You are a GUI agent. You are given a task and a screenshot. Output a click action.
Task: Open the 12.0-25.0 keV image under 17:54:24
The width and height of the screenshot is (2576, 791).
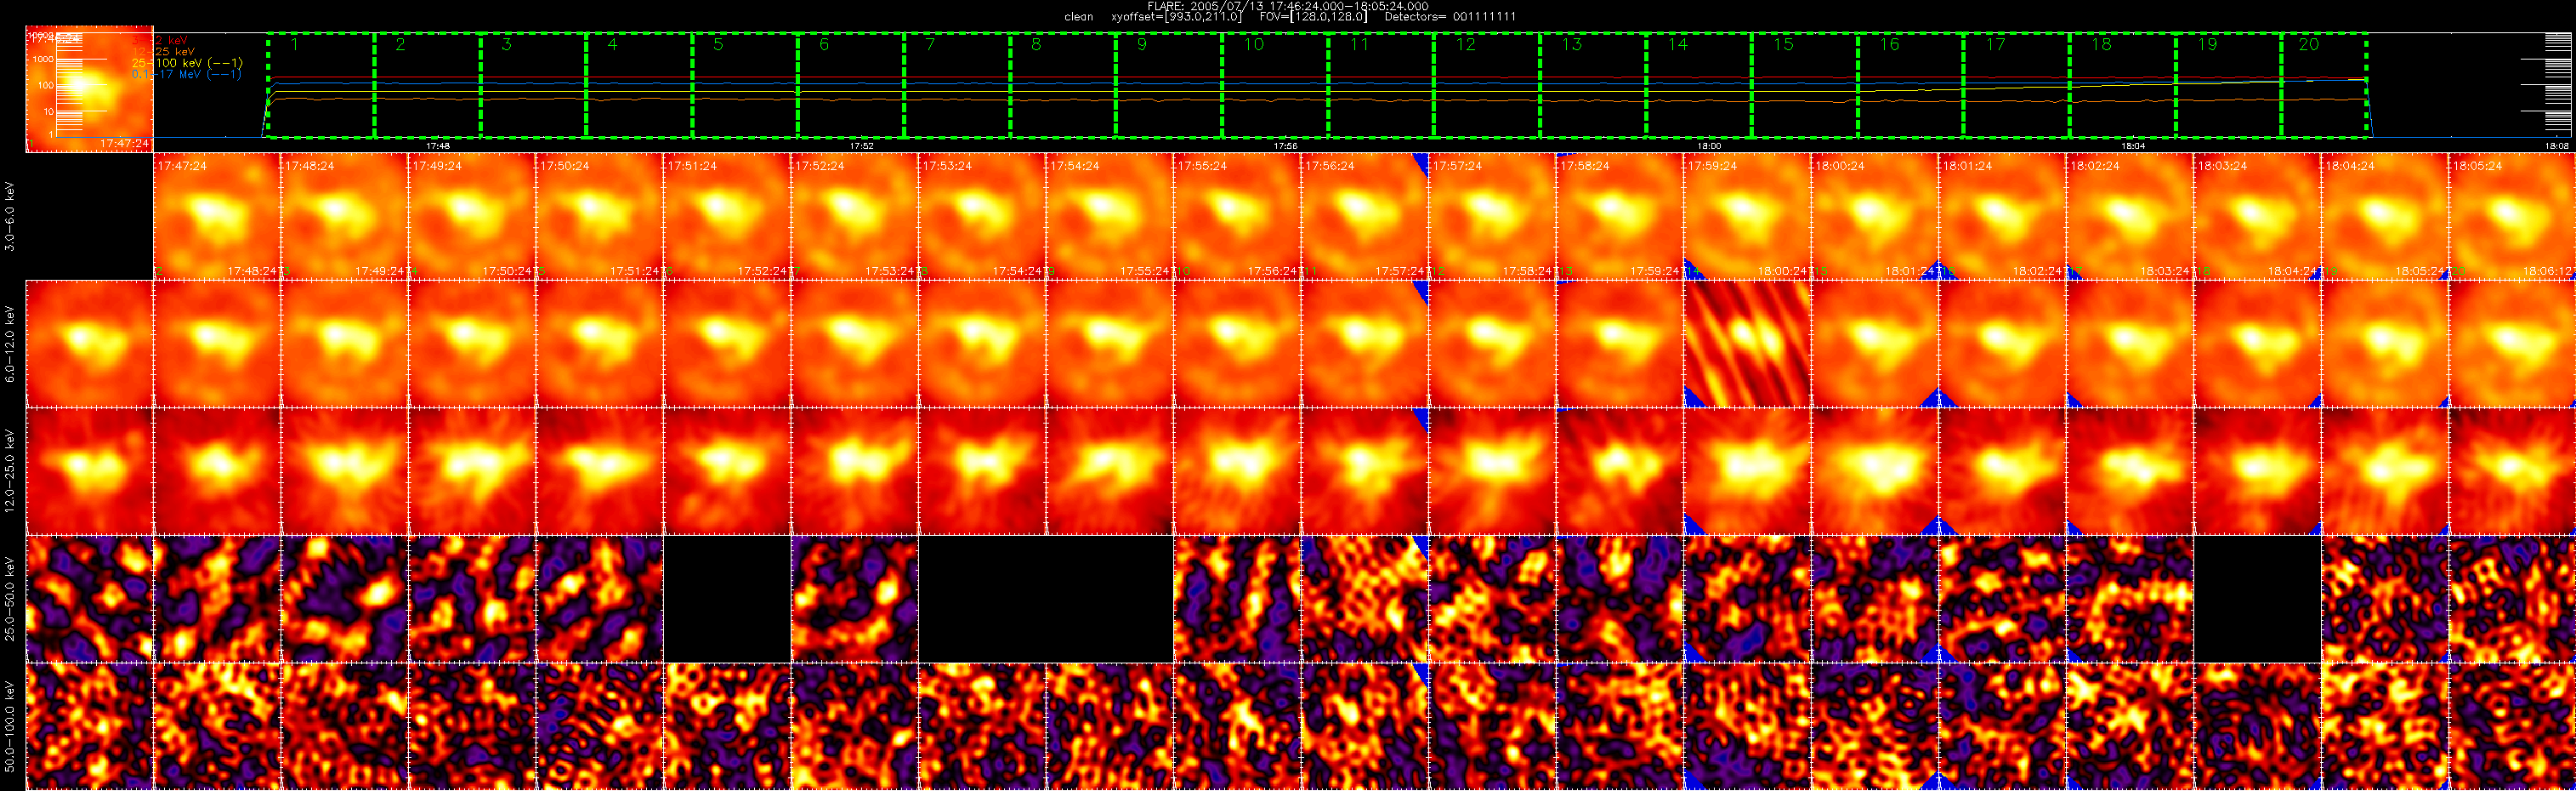[x=1110, y=471]
